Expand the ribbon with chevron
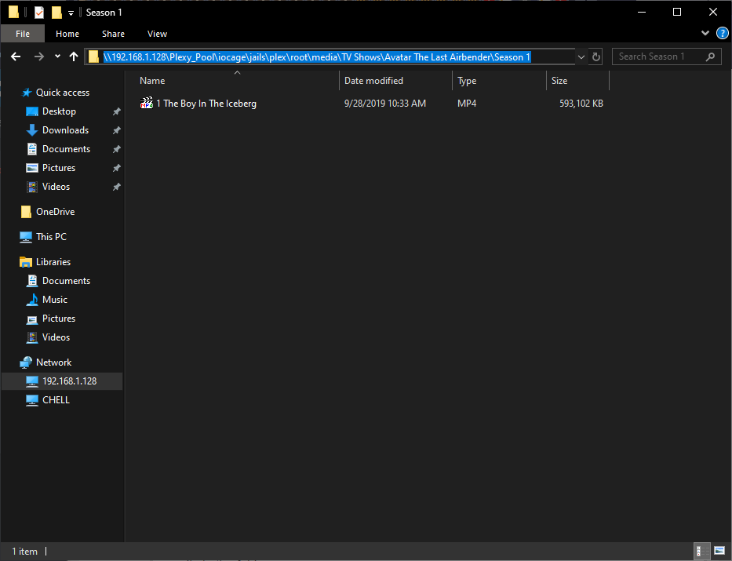 [x=705, y=34]
